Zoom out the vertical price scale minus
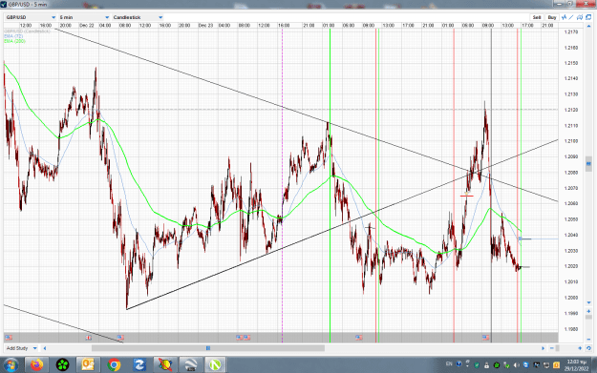597x373 pixels. 588,340
